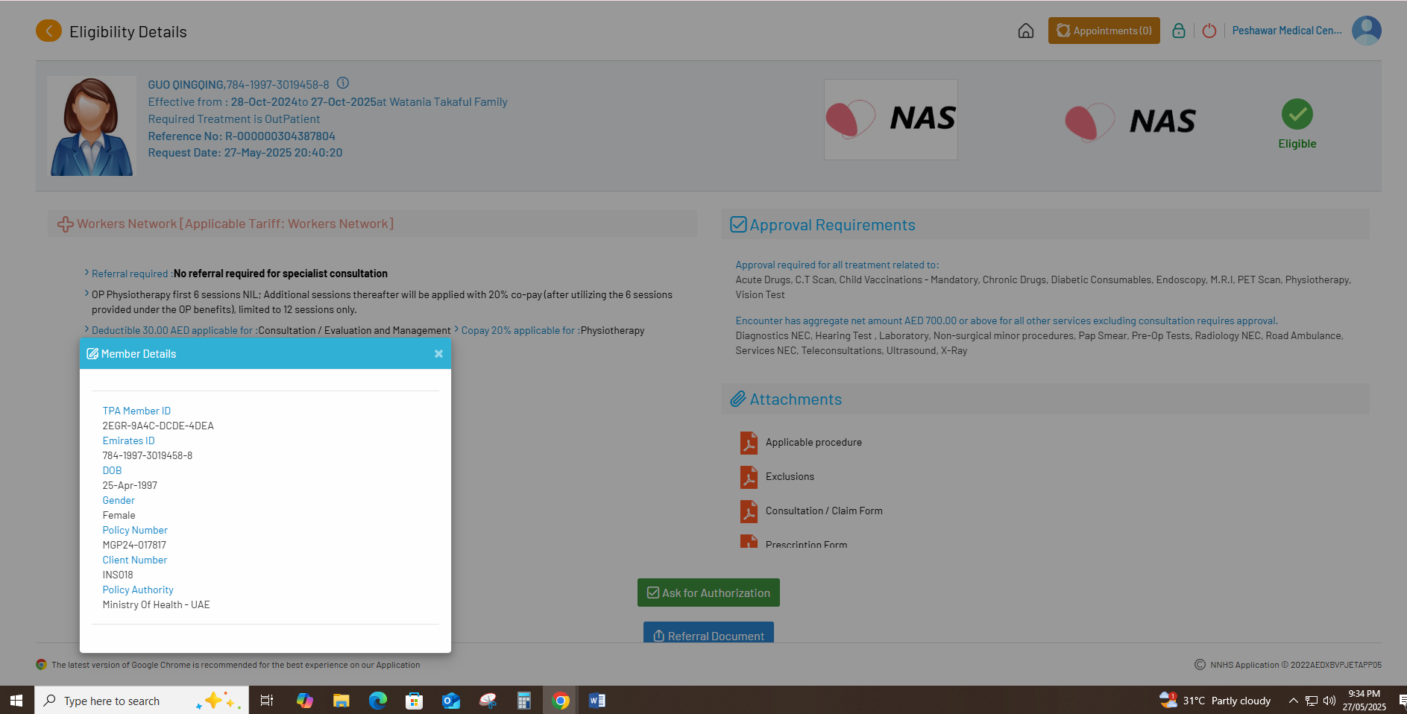This screenshot has height=714, width=1407.
Task: Open the Applicable procedure attachment link
Action: click(x=813, y=443)
